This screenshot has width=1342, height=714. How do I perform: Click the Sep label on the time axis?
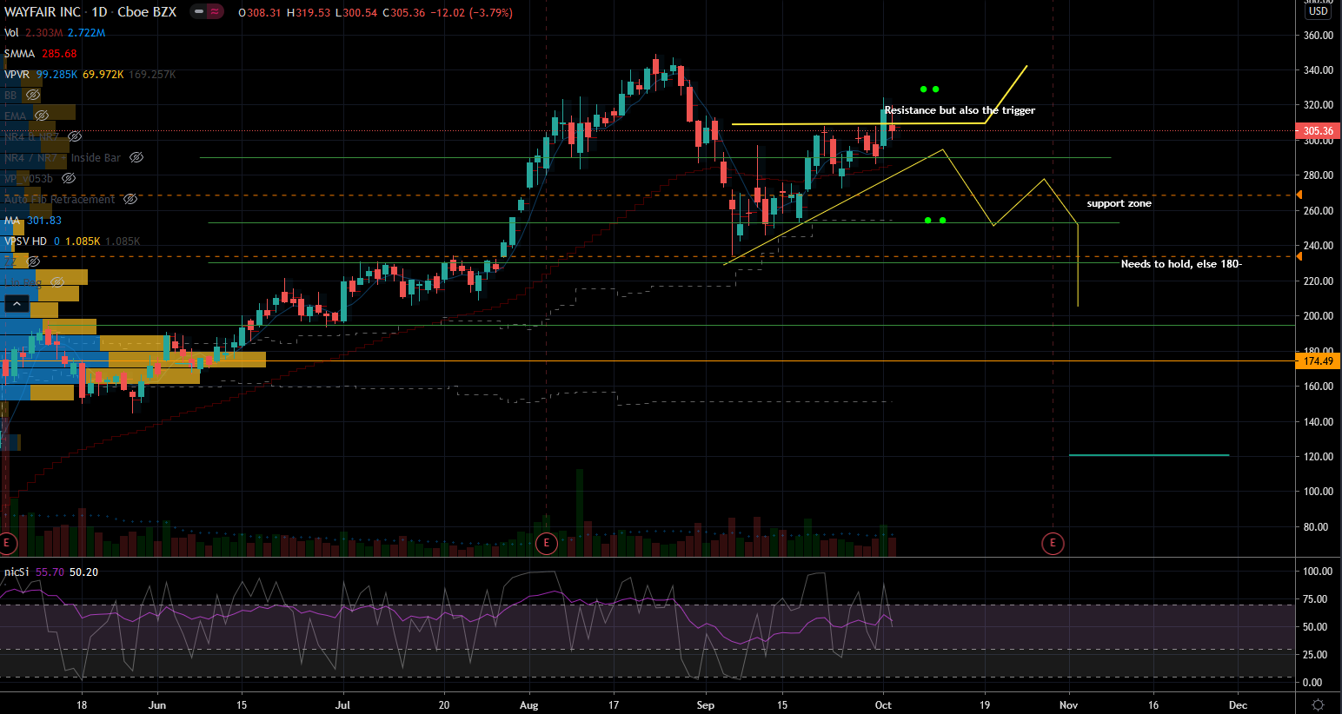706,704
